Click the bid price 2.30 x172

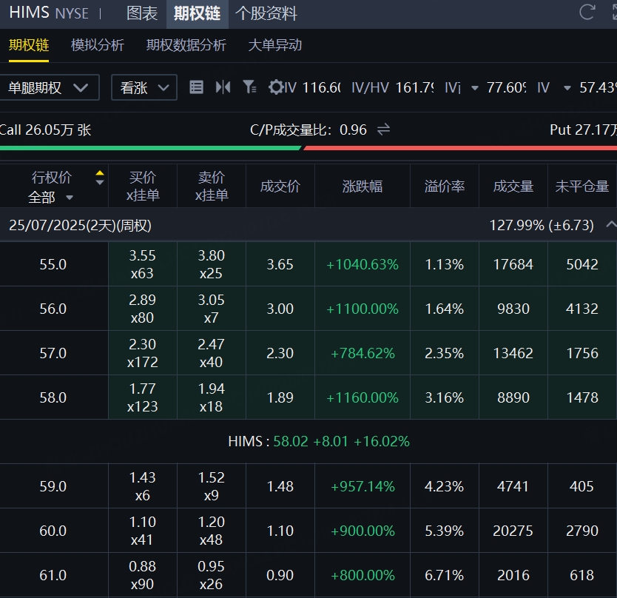click(x=143, y=353)
